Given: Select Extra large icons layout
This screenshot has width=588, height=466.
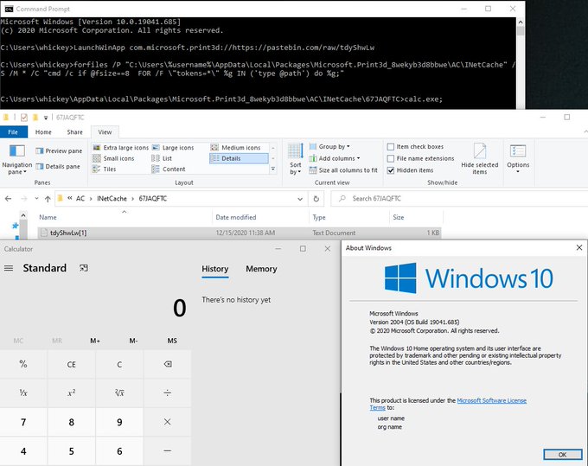Looking at the screenshot, I should tap(121, 148).
